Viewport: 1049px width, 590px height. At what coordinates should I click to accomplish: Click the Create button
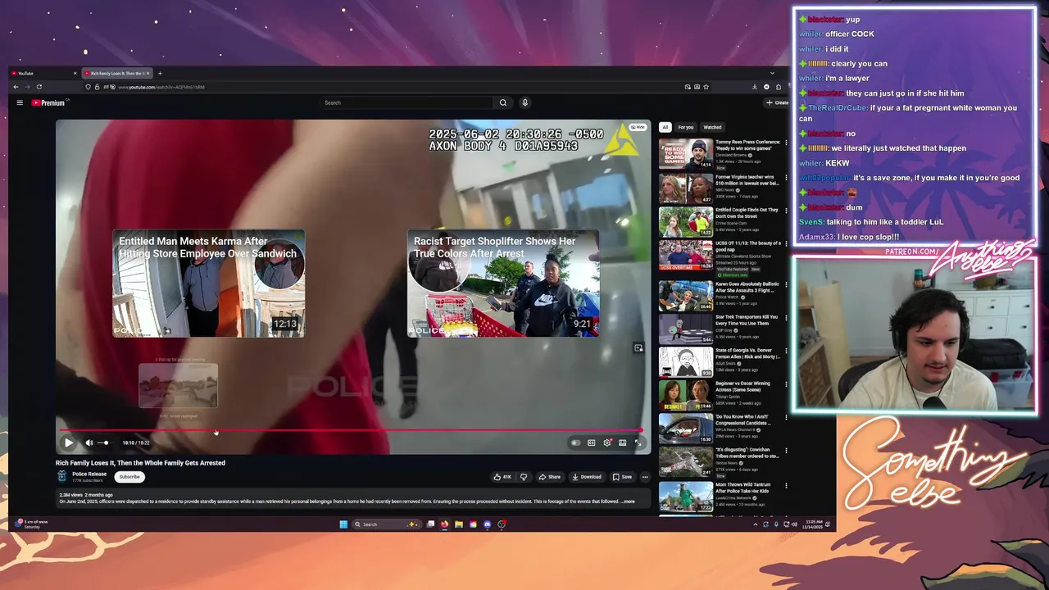777,102
